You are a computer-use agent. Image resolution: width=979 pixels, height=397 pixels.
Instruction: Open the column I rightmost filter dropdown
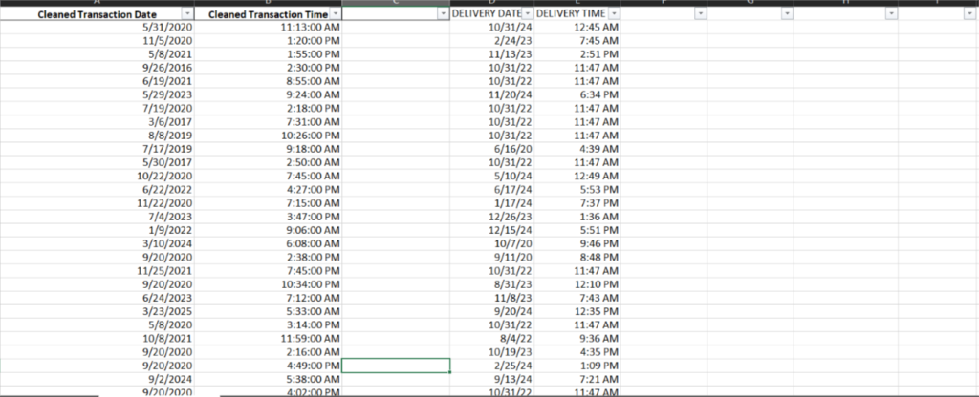click(969, 13)
